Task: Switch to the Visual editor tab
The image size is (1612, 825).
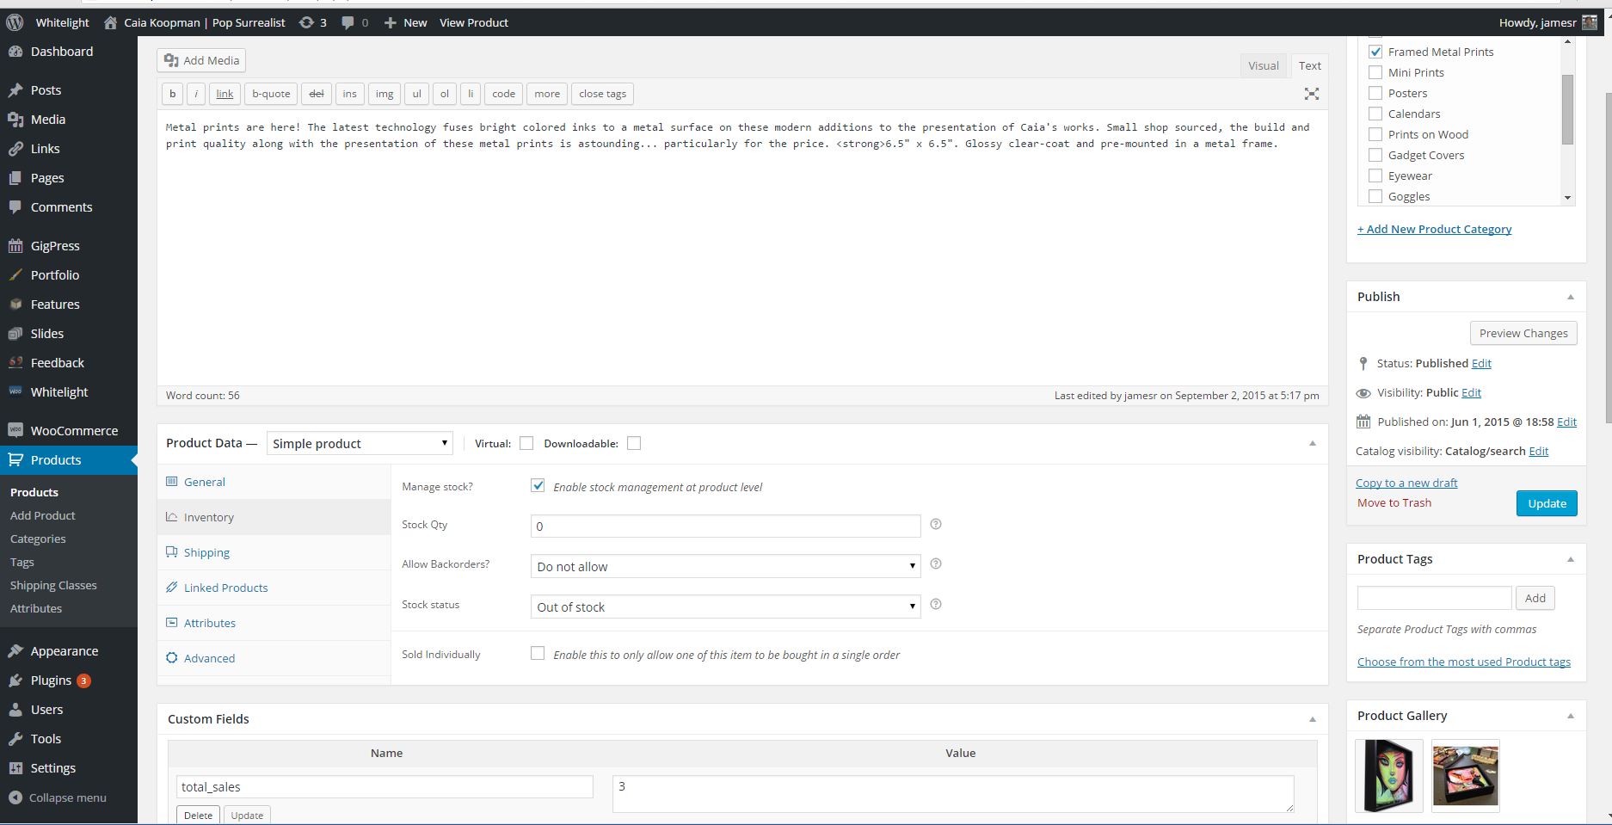Action: click(1264, 65)
